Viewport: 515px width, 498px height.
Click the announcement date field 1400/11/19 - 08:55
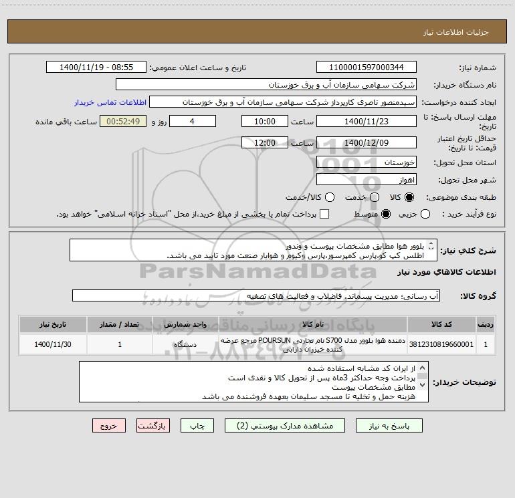[x=96, y=68]
